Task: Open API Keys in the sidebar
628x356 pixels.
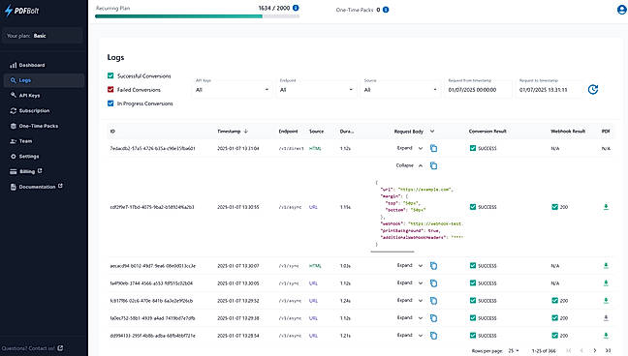Action: pos(44,95)
